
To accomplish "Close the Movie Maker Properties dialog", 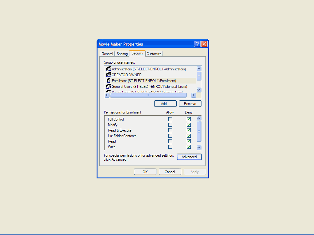I will [x=204, y=44].
